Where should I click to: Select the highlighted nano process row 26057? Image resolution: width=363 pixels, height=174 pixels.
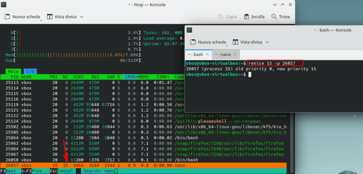coord(142,165)
